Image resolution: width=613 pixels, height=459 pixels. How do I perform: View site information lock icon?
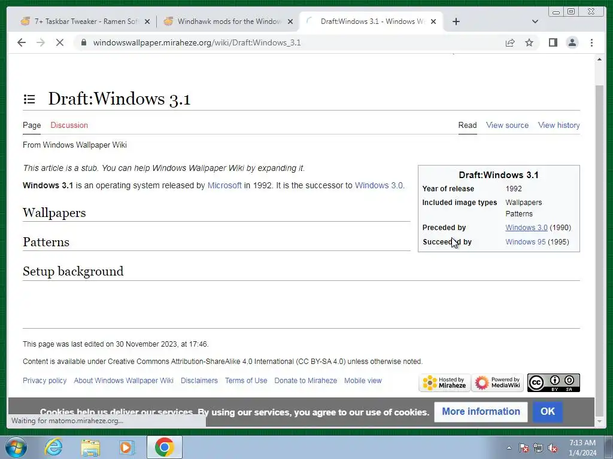pyautogui.click(x=83, y=42)
